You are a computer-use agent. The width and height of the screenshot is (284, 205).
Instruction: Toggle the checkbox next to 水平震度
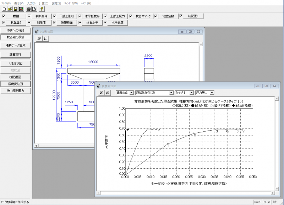105,22
